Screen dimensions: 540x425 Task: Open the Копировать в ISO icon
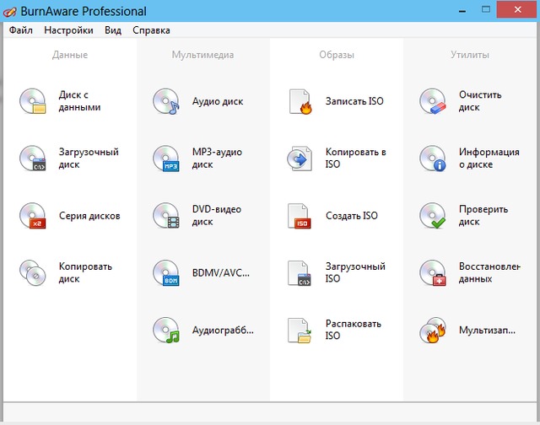[x=300, y=159]
